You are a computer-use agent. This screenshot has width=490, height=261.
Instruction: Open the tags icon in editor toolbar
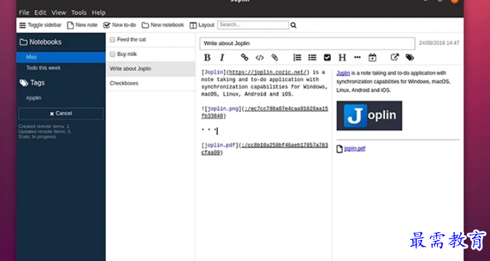409,57
